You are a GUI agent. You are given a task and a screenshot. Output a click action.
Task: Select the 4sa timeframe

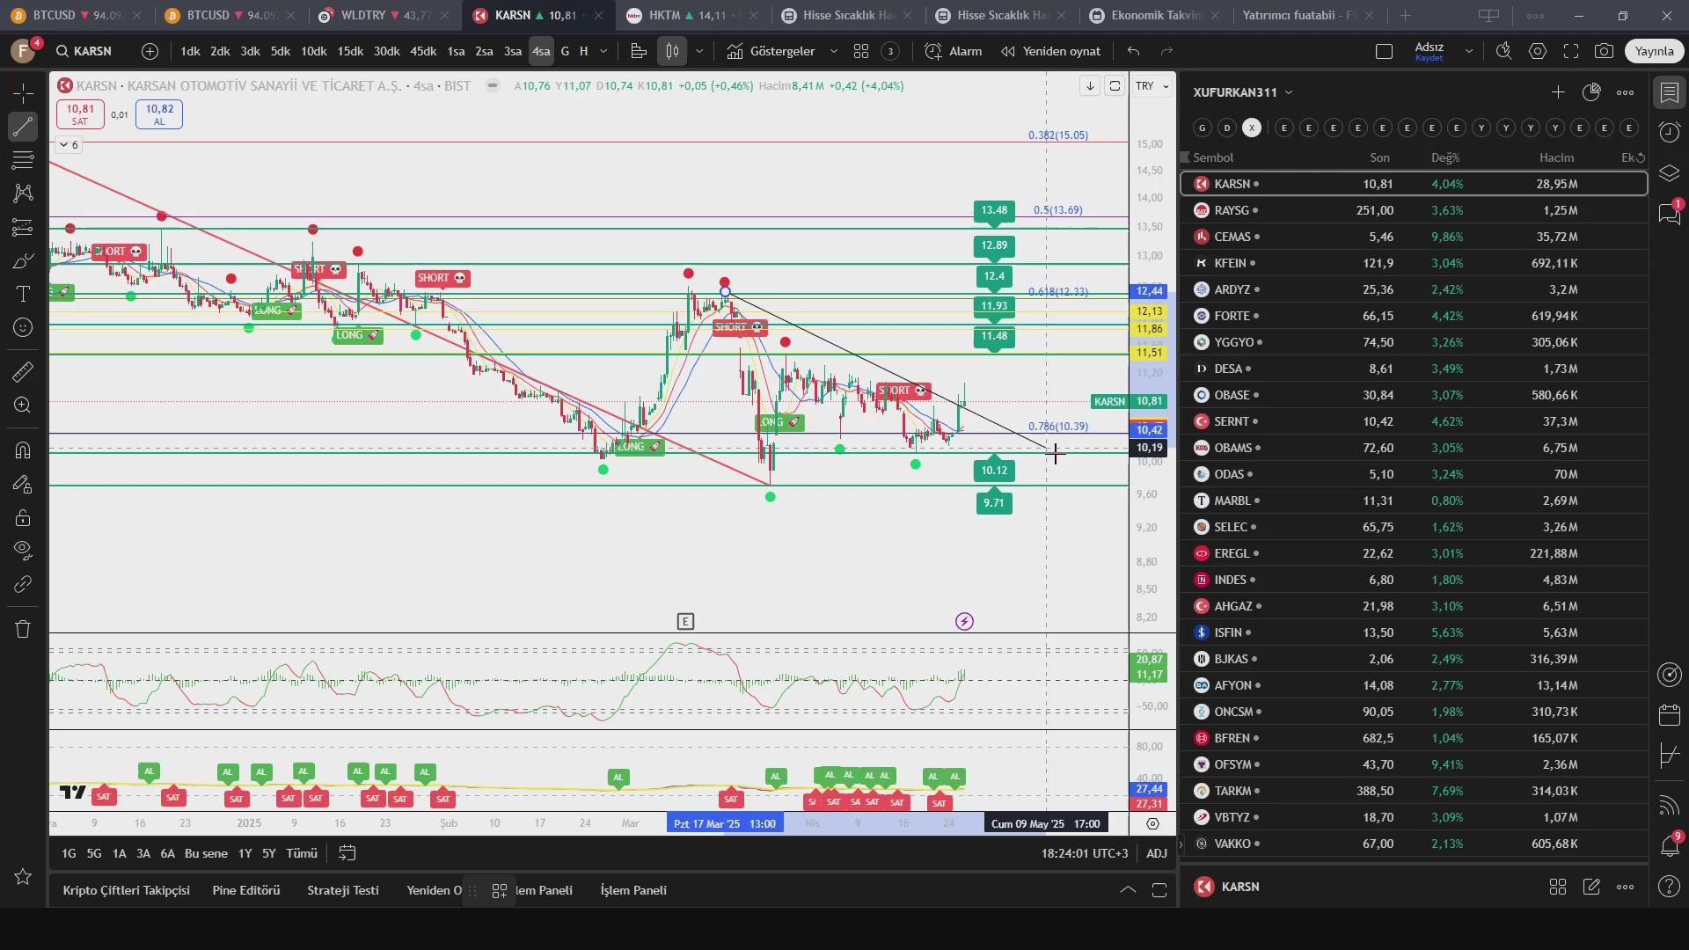pos(541,51)
